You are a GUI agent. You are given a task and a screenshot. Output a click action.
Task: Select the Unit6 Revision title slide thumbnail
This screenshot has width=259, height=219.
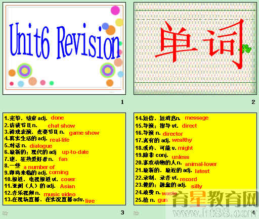click(x=64, y=48)
